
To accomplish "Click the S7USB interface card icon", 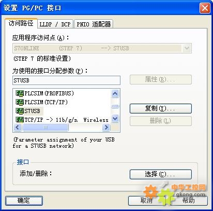I will coord(20,111).
